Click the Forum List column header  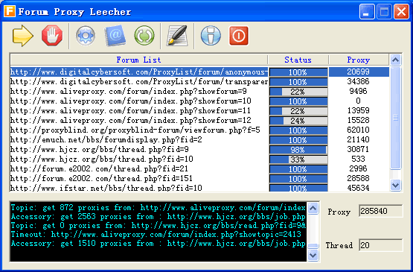(x=139, y=60)
